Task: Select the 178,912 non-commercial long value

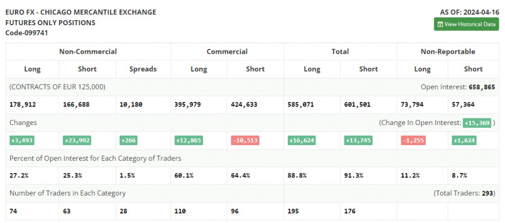Action: click(x=23, y=105)
